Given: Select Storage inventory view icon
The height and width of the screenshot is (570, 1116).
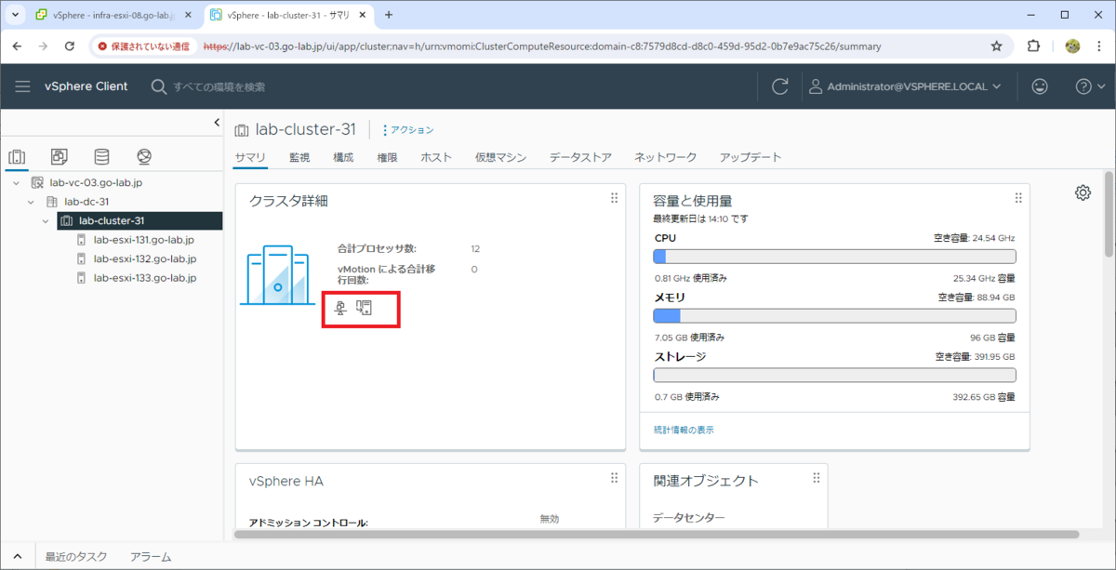Looking at the screenshot, I should 101,156.
